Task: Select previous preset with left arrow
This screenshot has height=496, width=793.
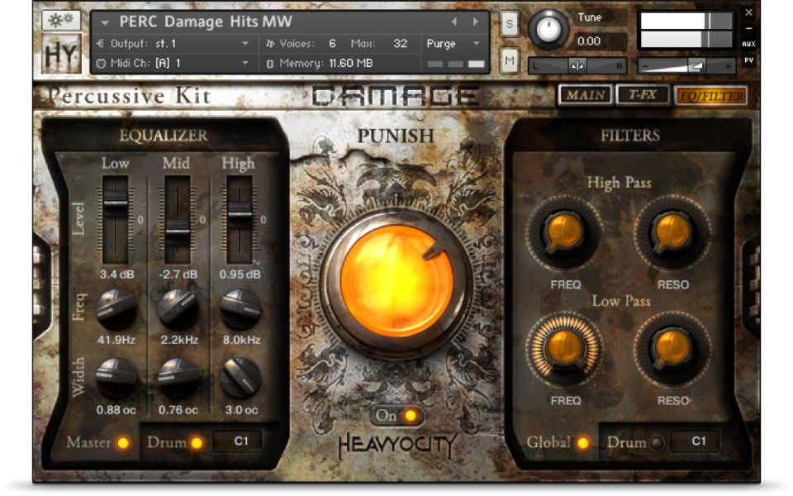Action: click(453, 21)
